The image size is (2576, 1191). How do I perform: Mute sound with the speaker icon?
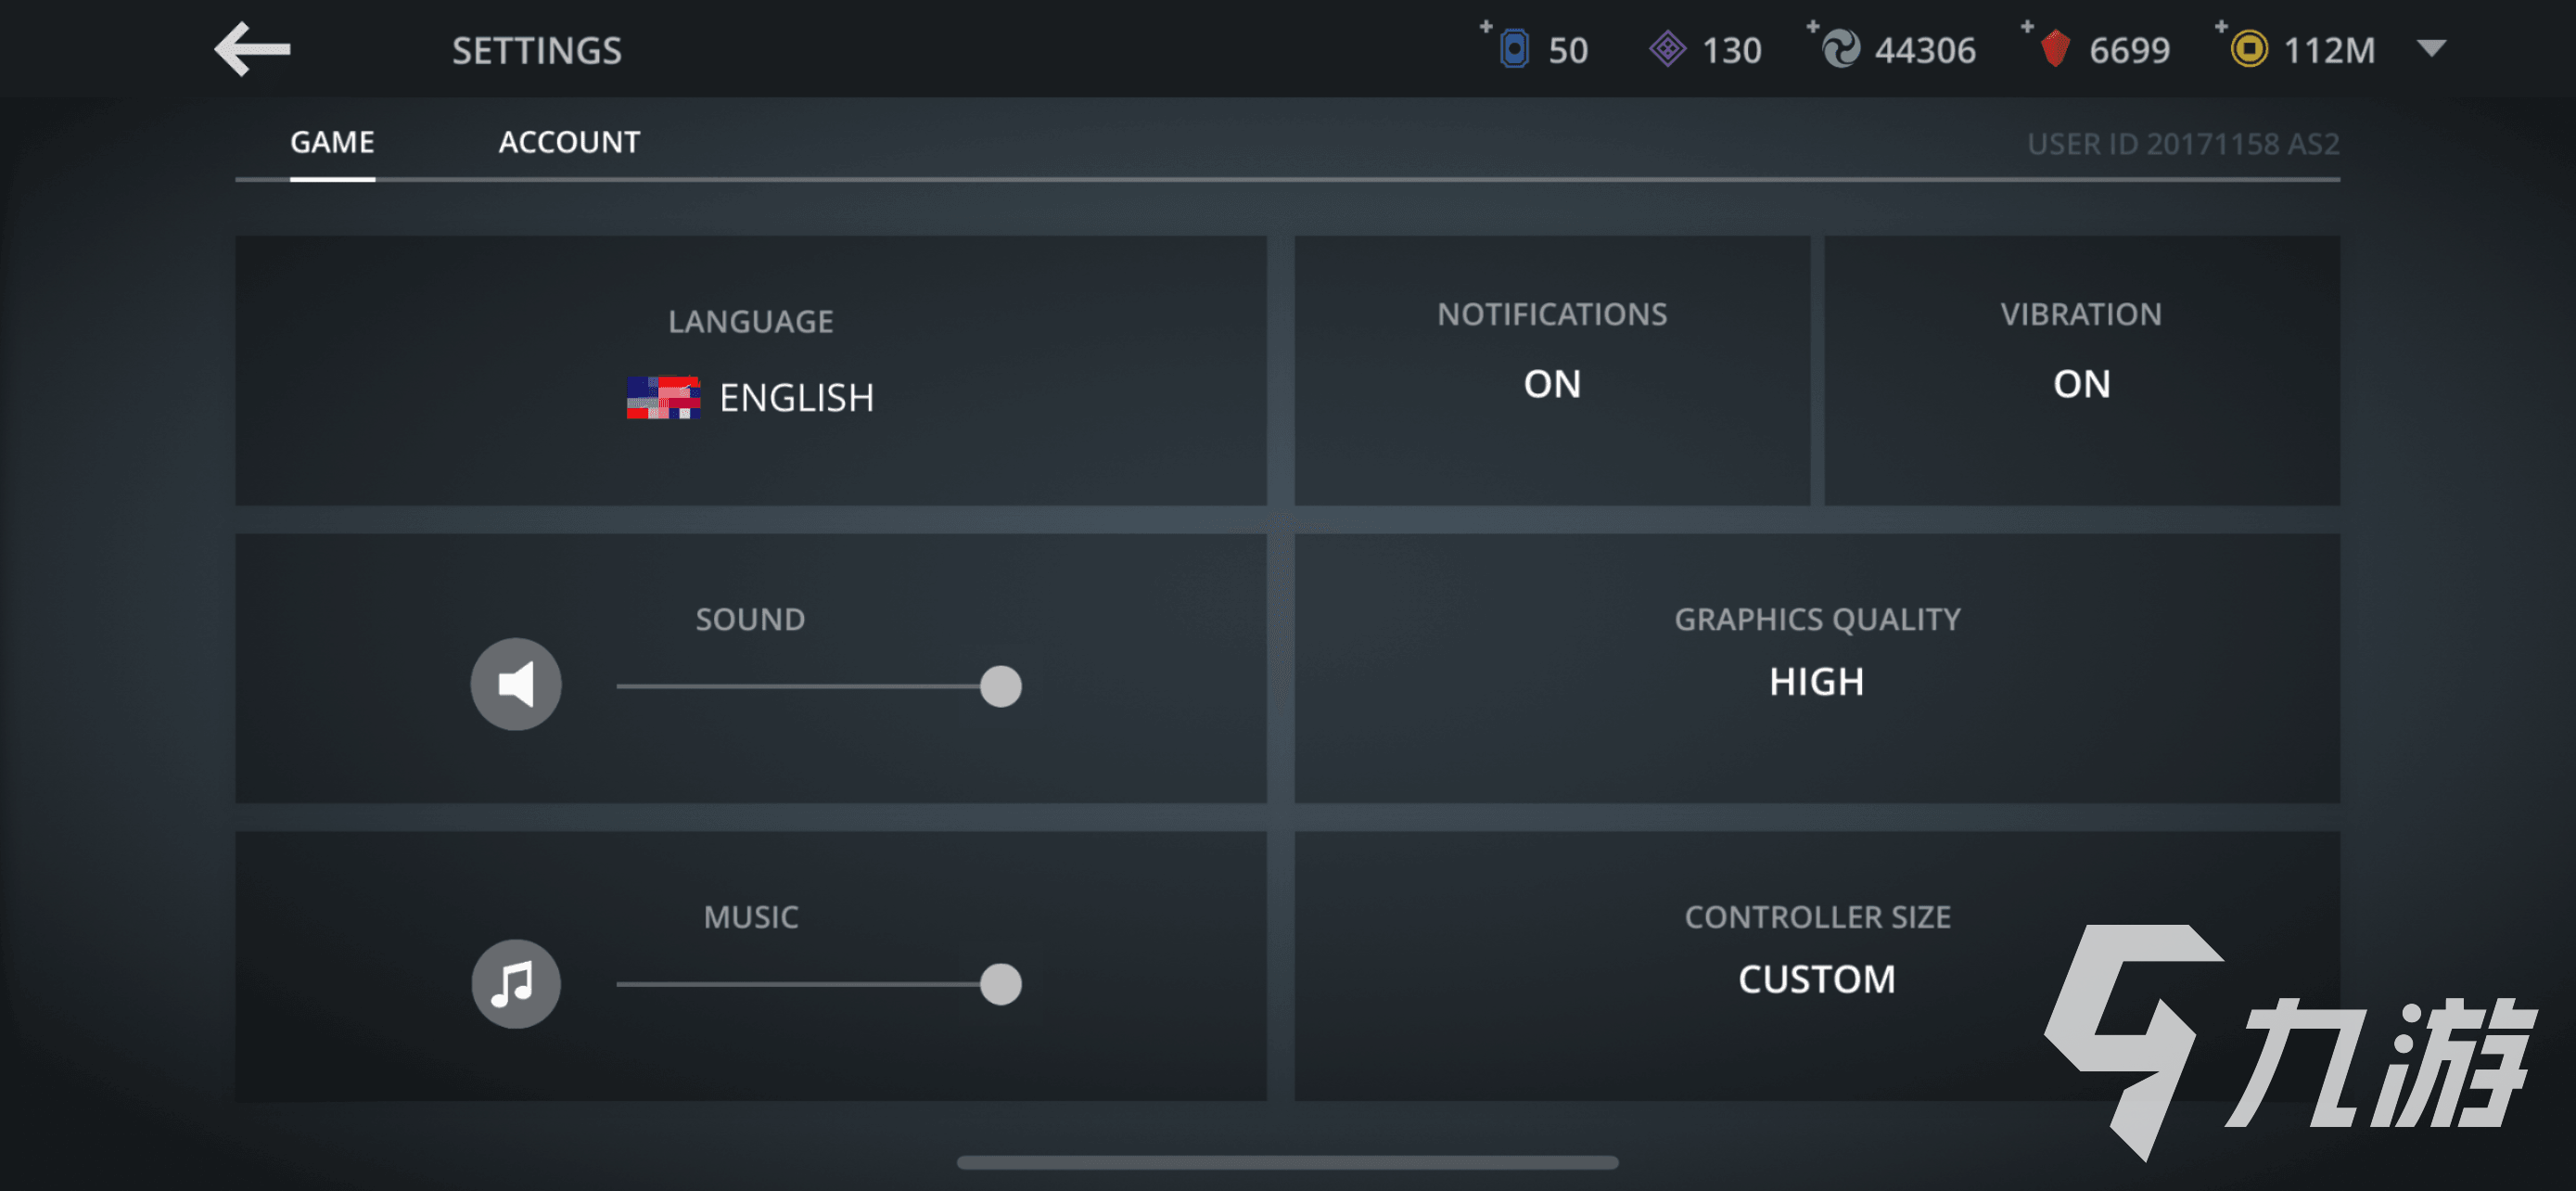tap(516, 684)
